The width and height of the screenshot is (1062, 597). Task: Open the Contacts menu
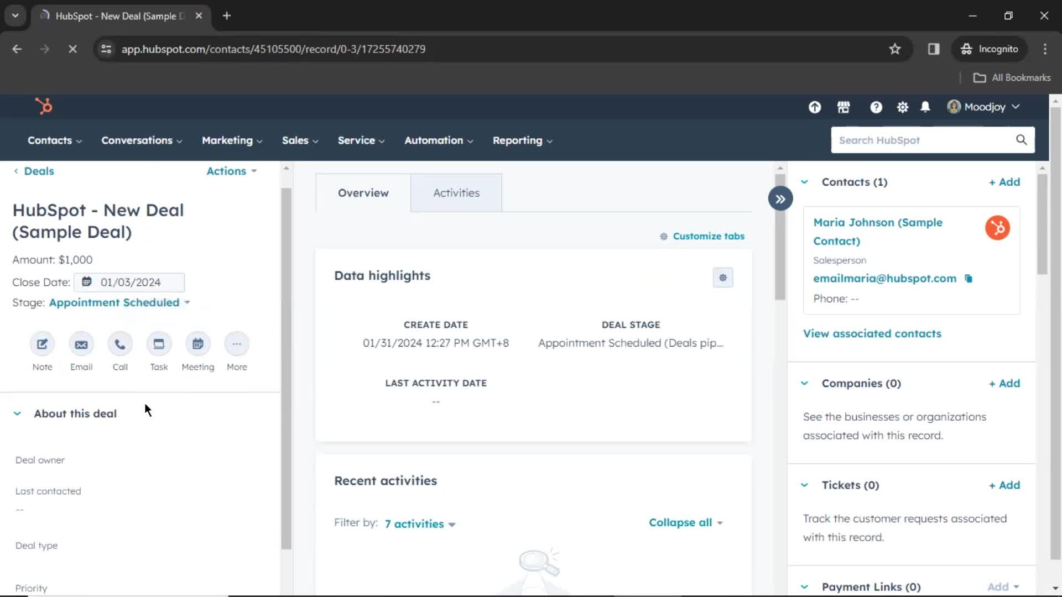pyautogui.click(x=55, y=140)
